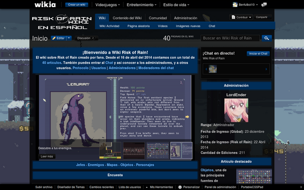Follow the 40 artículos link
This screenshot has height=190, width=304.
click(52, 63)
